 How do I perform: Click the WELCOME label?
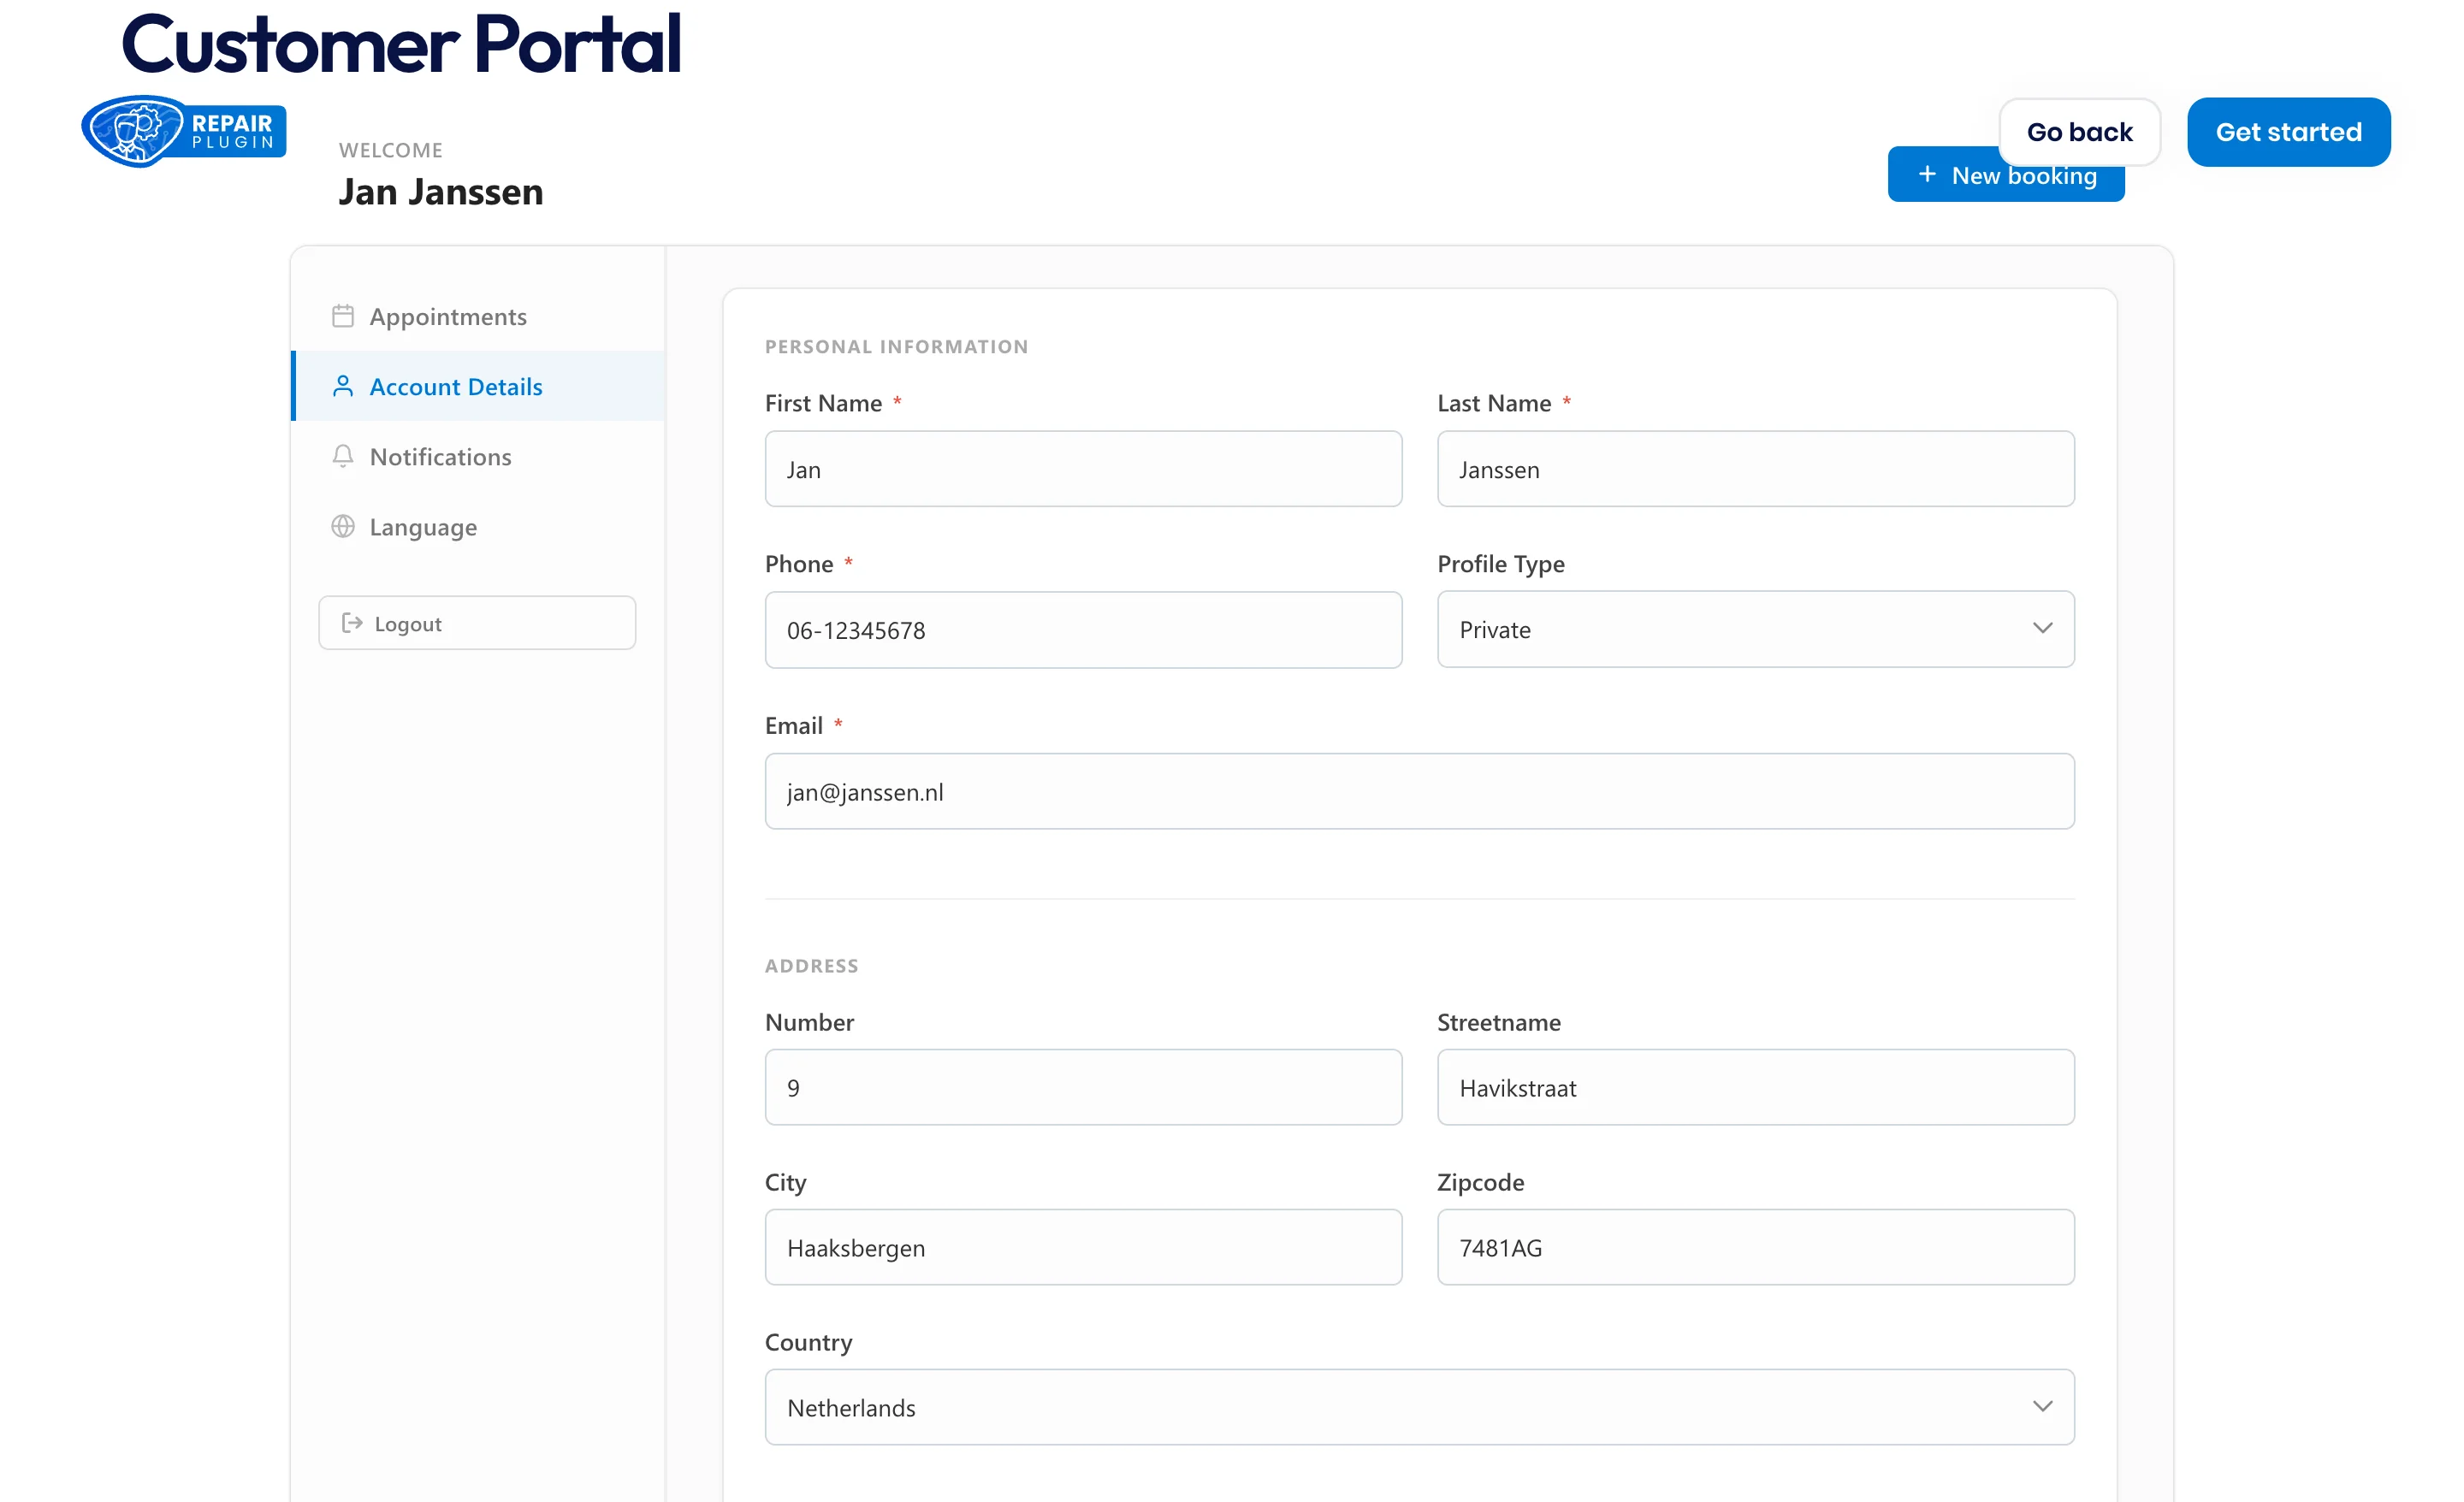pos(391,150)
